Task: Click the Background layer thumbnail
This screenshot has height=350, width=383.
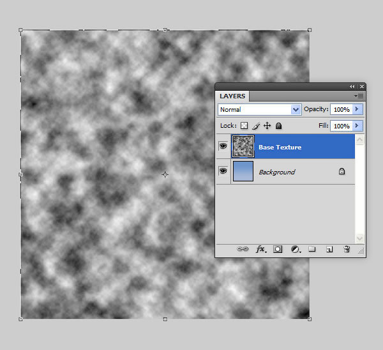Action: click(x=243, y=171)
